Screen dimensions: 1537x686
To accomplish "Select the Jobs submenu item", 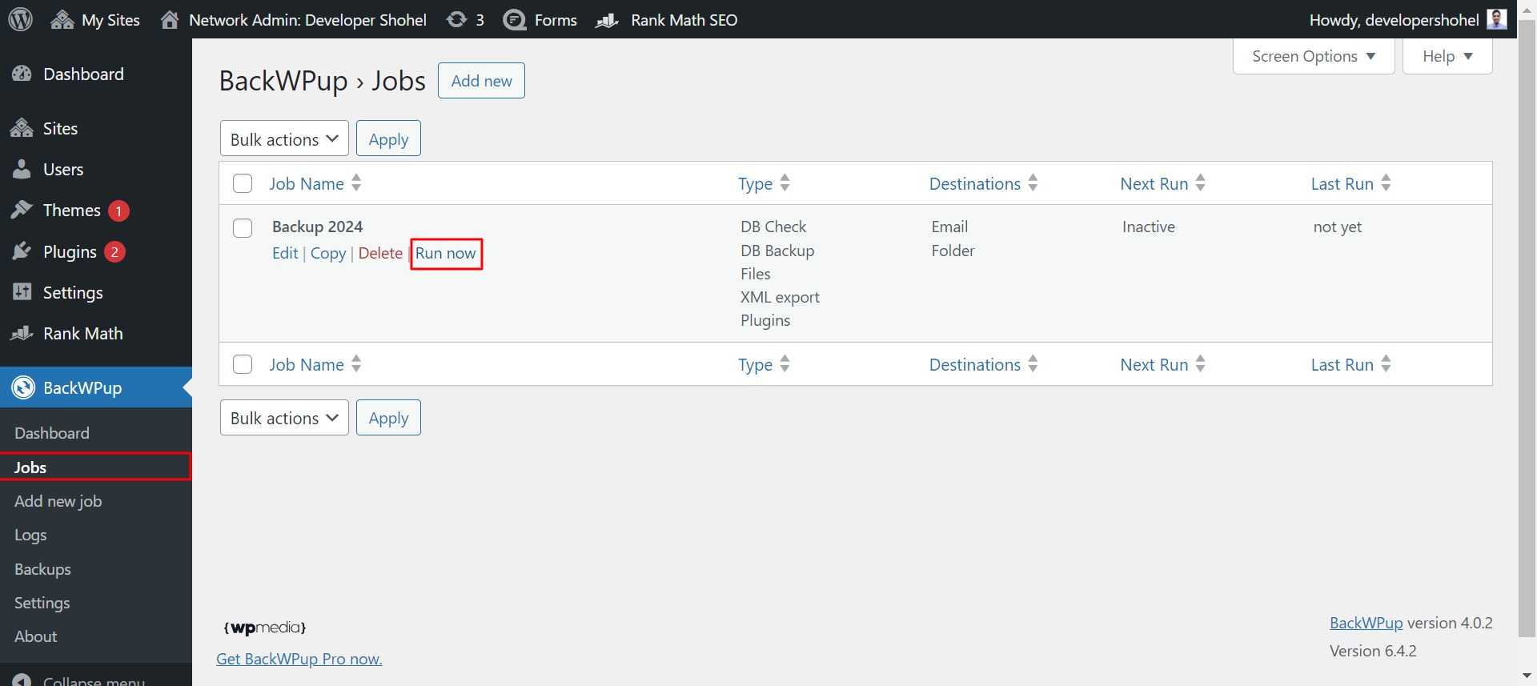I will [96, 467].
